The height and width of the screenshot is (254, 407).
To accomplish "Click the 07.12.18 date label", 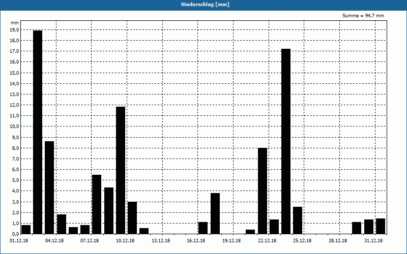I will (x=90, y=241).
